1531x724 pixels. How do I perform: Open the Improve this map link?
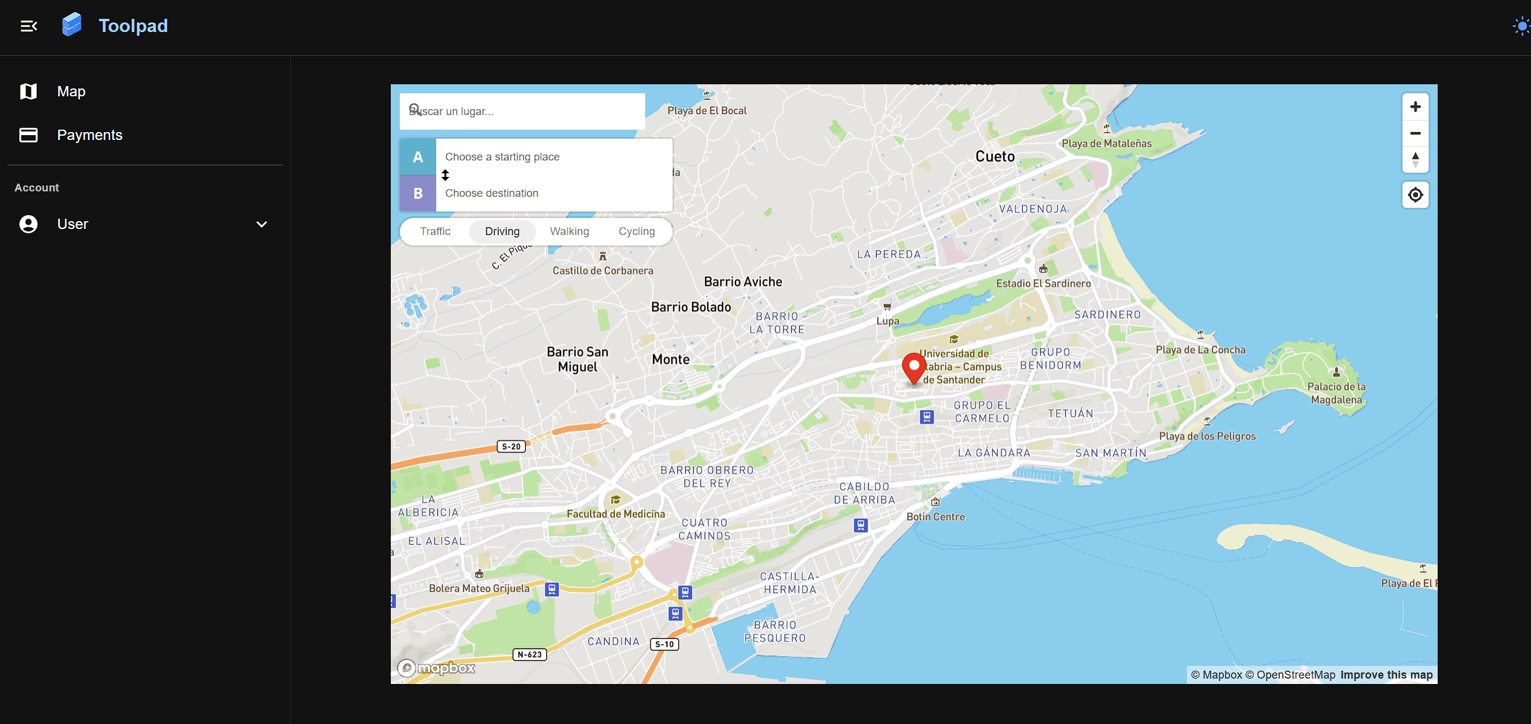click(1386, 675)
